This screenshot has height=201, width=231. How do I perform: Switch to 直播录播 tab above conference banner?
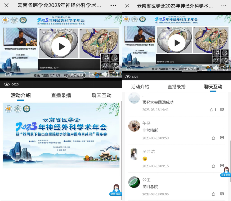point(61,95)
